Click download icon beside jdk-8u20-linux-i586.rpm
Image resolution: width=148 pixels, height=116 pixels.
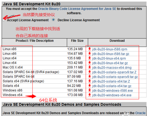(x=89, y=49)
